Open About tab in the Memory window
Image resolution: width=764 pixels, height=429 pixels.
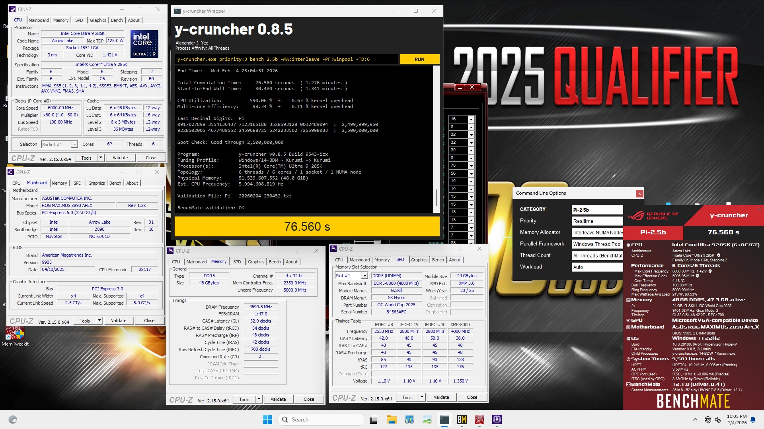pyautogui.click(x=292, y=262)
